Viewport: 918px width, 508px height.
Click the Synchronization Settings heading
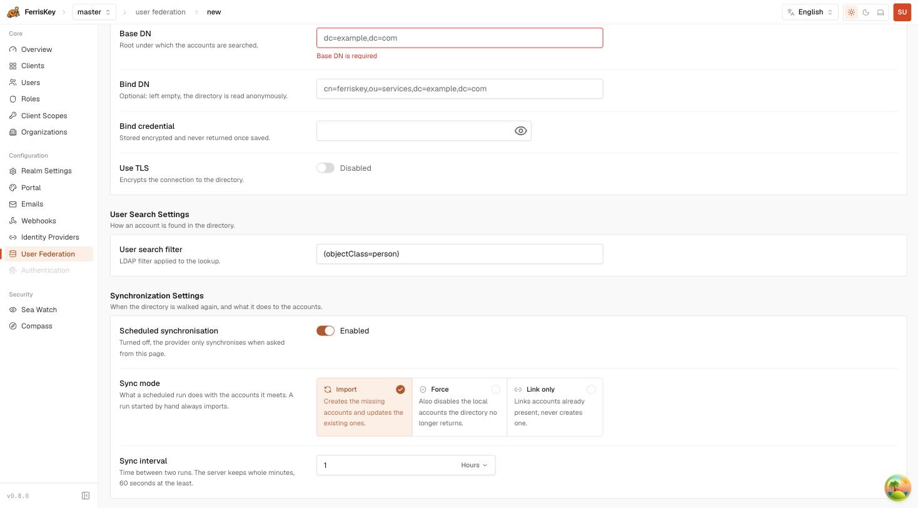[x=157, y=295]
